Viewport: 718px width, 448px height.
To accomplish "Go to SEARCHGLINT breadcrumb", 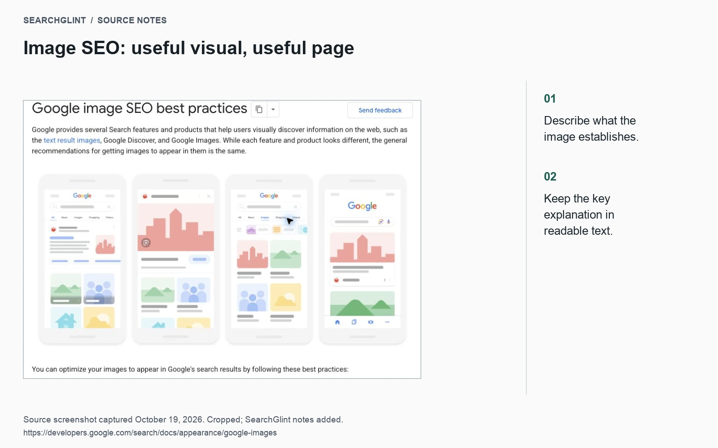I will coord(55,20).
